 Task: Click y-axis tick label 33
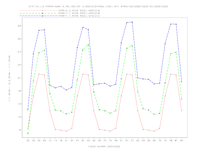coord(19,26)
